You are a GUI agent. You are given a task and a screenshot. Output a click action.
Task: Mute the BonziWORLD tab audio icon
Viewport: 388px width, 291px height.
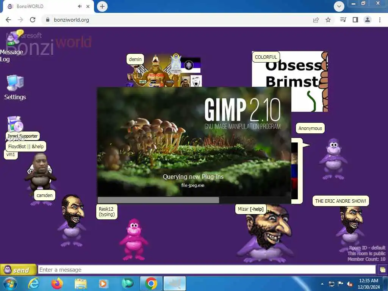click(x=80, y=6)
